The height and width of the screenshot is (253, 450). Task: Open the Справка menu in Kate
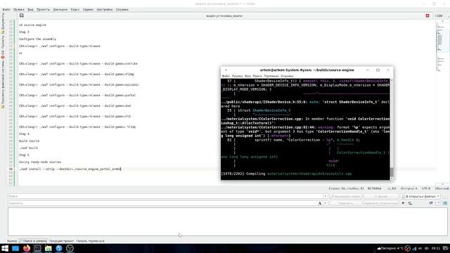pyautogui.click(x=122, y=9)
